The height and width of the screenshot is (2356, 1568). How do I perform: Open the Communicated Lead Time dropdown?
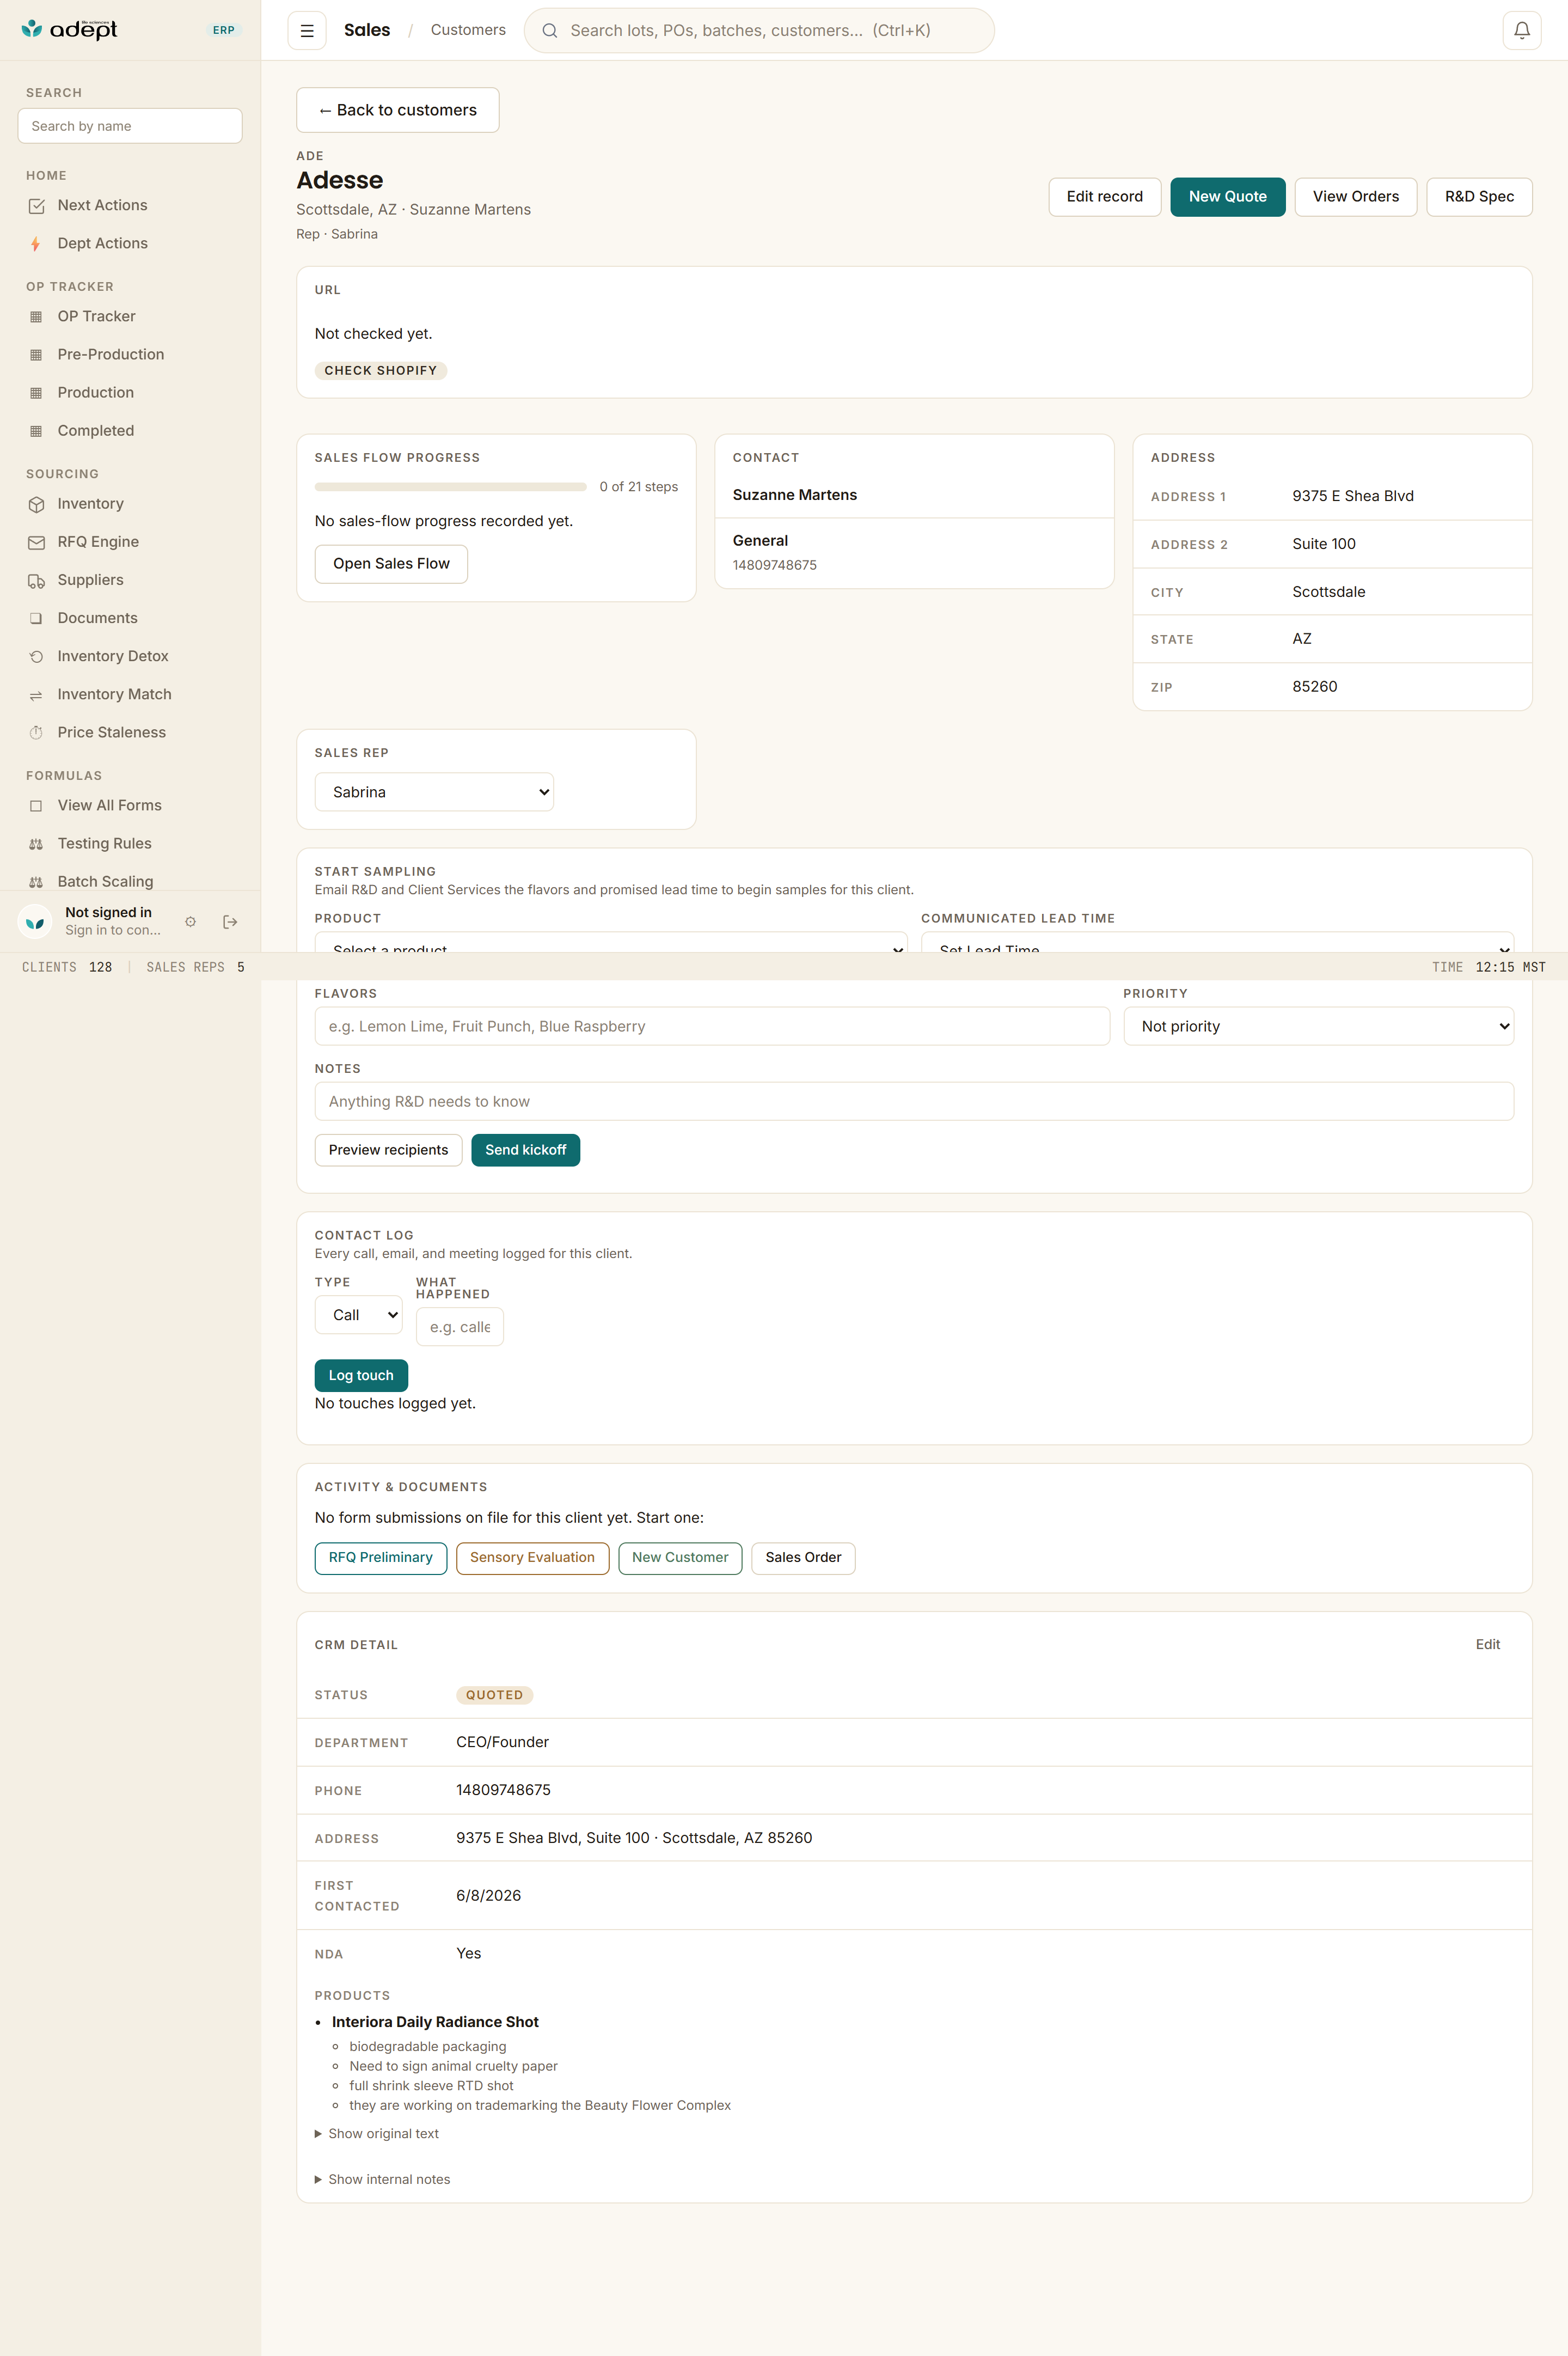(x=1217, y=942)
